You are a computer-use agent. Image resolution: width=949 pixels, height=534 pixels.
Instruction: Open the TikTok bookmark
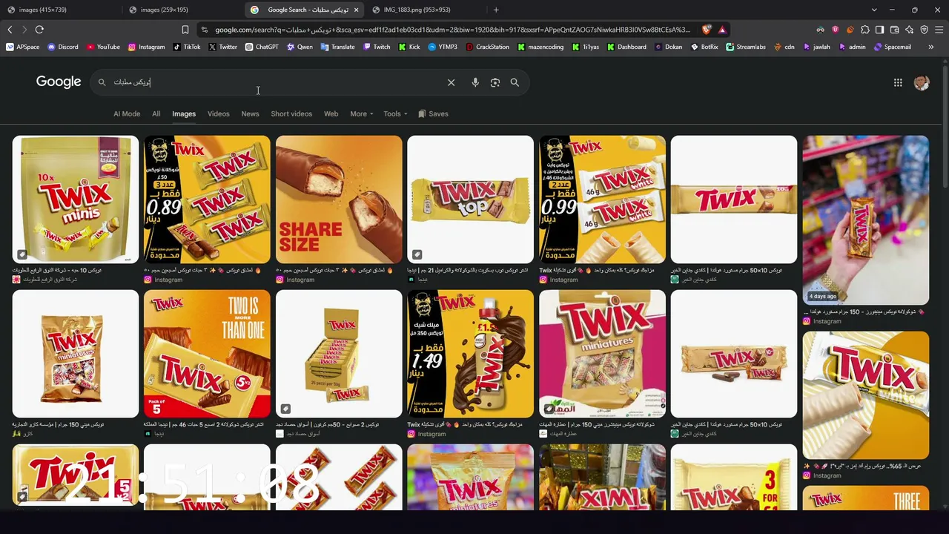[187, 47]
